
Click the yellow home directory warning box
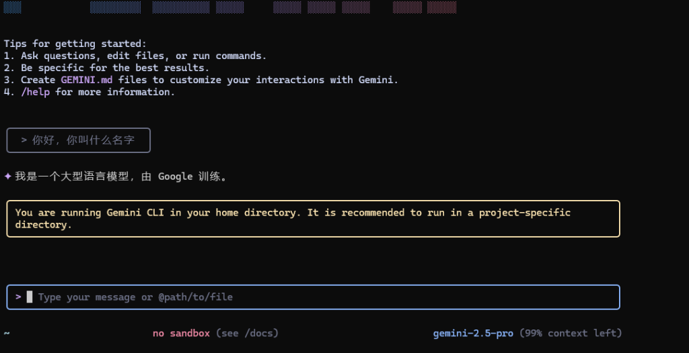click(x=313, y=218)
